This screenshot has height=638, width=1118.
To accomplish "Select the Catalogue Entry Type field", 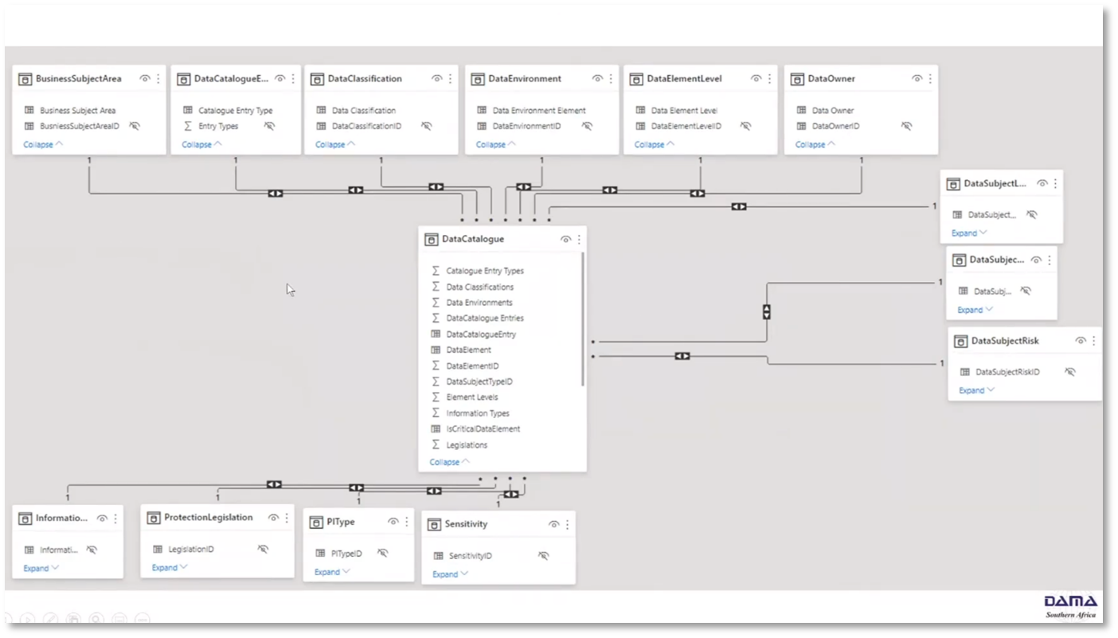I will coord(236,111).
